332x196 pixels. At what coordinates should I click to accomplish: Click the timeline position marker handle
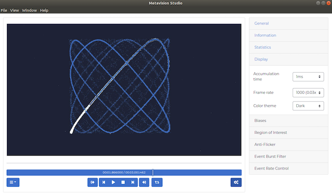(153, 173)
